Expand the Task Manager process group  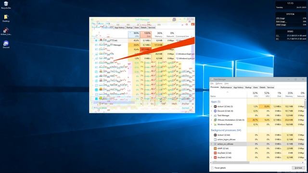[212, 115]
